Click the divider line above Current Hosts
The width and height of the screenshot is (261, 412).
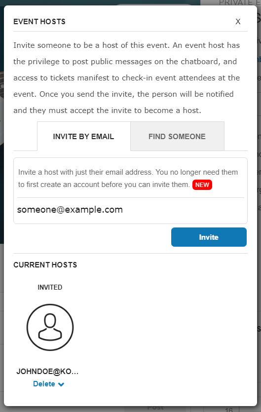[130, 254]
